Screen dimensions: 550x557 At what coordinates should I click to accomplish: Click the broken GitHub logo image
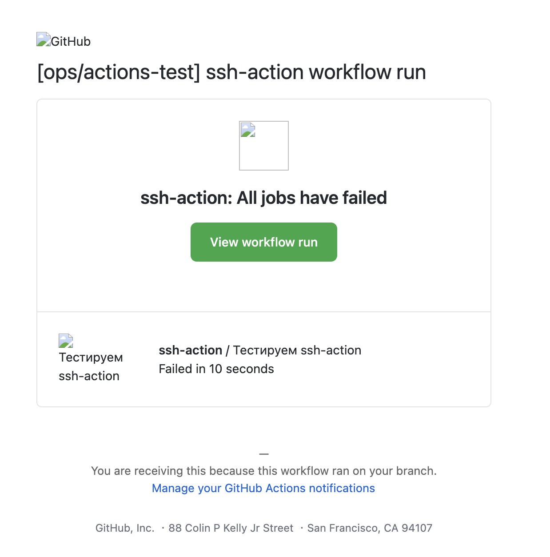coord(43,40)
